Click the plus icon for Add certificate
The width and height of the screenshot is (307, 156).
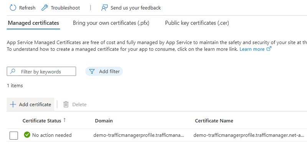[x=13, y=105]
